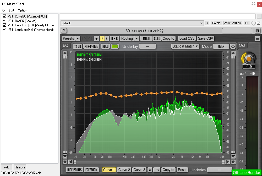The height and width of the screenshot is (176, 262).
Task: Click the Out gain knob
Action: coord(249,58)
